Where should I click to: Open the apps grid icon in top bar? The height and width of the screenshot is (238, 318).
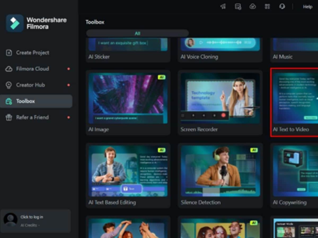(267, 7)
